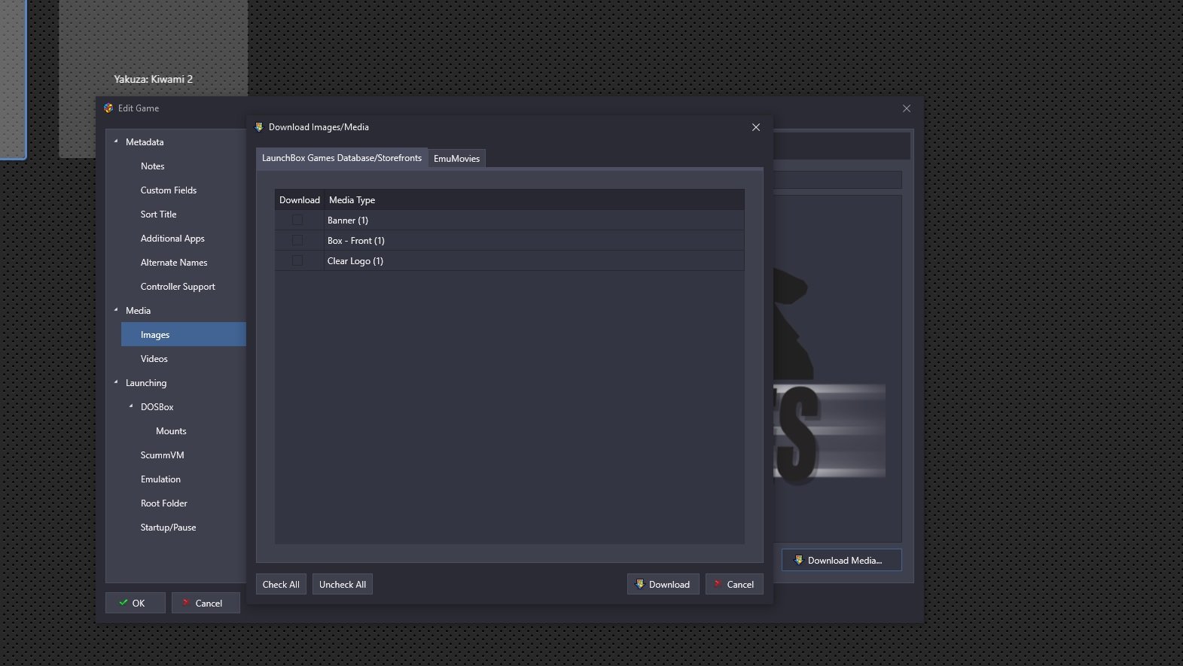
Task: Click the Download column header
Action: tap(300, 199)
